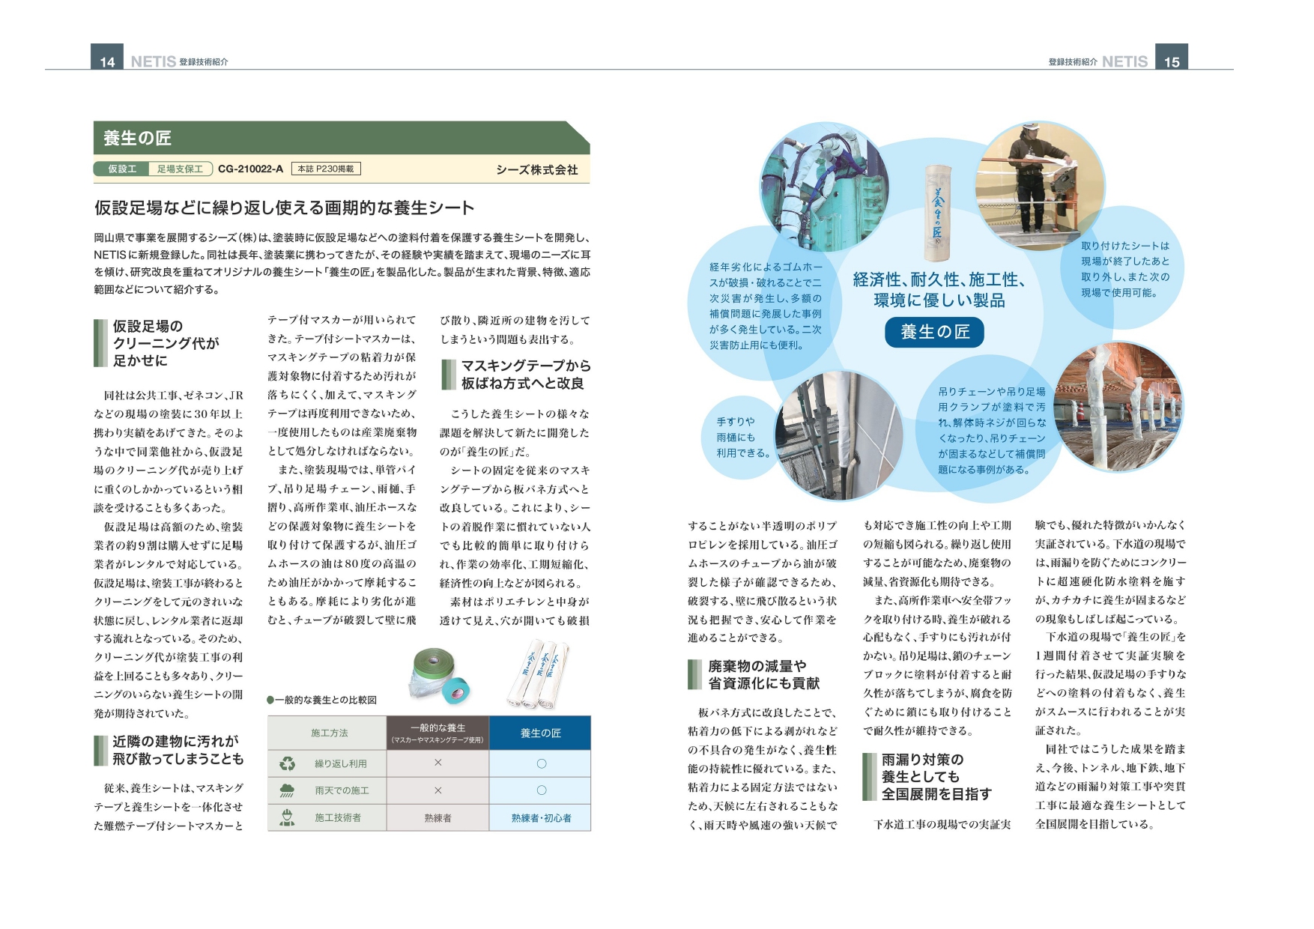Screen dimensions: 1314x929
Task: Click the rain cloud icon beside 雨天での施工
Action: click(287, 790)
